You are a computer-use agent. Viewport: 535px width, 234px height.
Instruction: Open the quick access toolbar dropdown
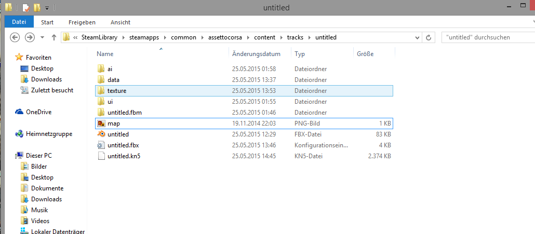click(x=47, y=7)
